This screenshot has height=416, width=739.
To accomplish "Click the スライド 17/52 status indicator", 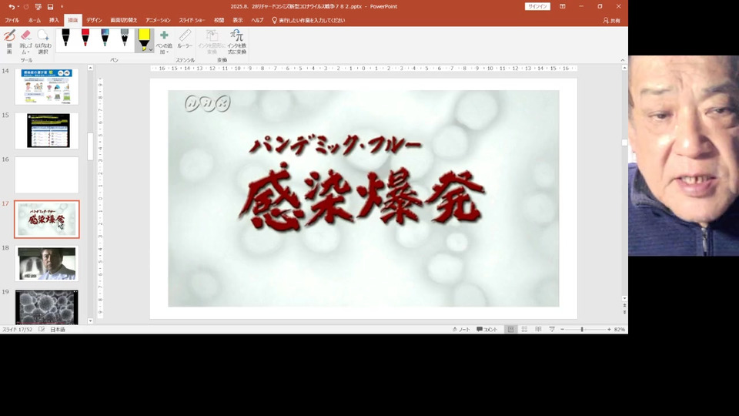I will point(17,329).
